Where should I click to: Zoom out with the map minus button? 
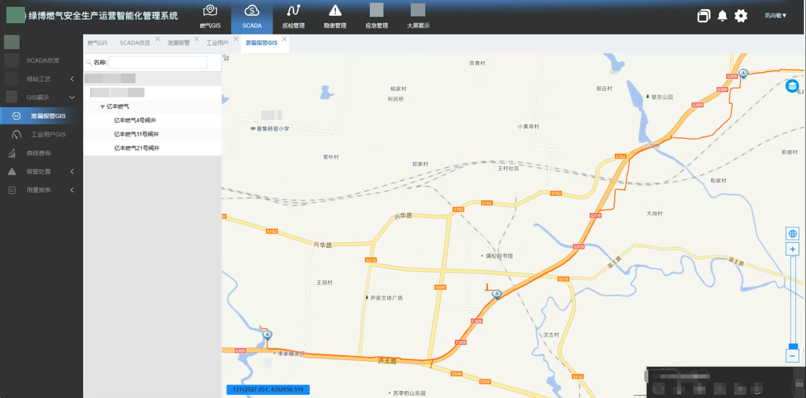[x=792, y=356]
